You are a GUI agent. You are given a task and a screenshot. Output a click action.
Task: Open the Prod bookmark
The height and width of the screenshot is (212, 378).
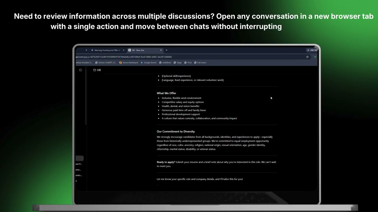point(188,63)
